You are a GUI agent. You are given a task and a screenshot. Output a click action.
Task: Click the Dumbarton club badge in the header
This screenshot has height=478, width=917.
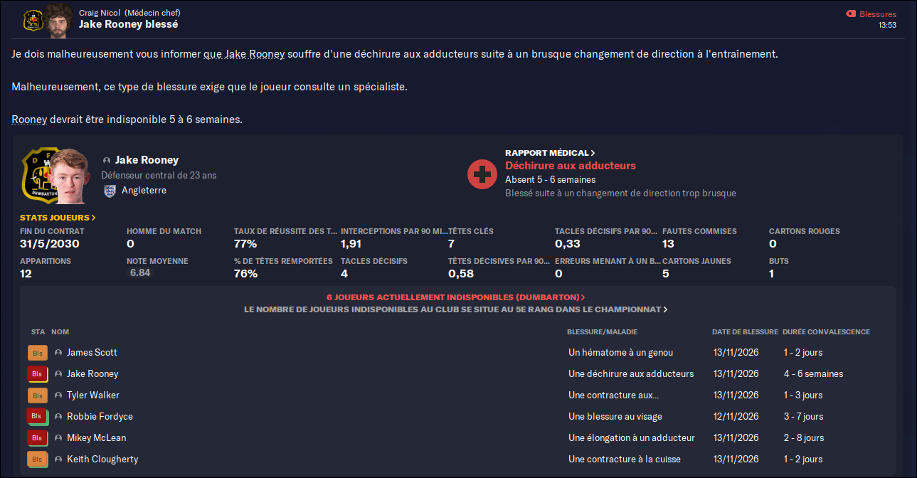click(33, 20)
